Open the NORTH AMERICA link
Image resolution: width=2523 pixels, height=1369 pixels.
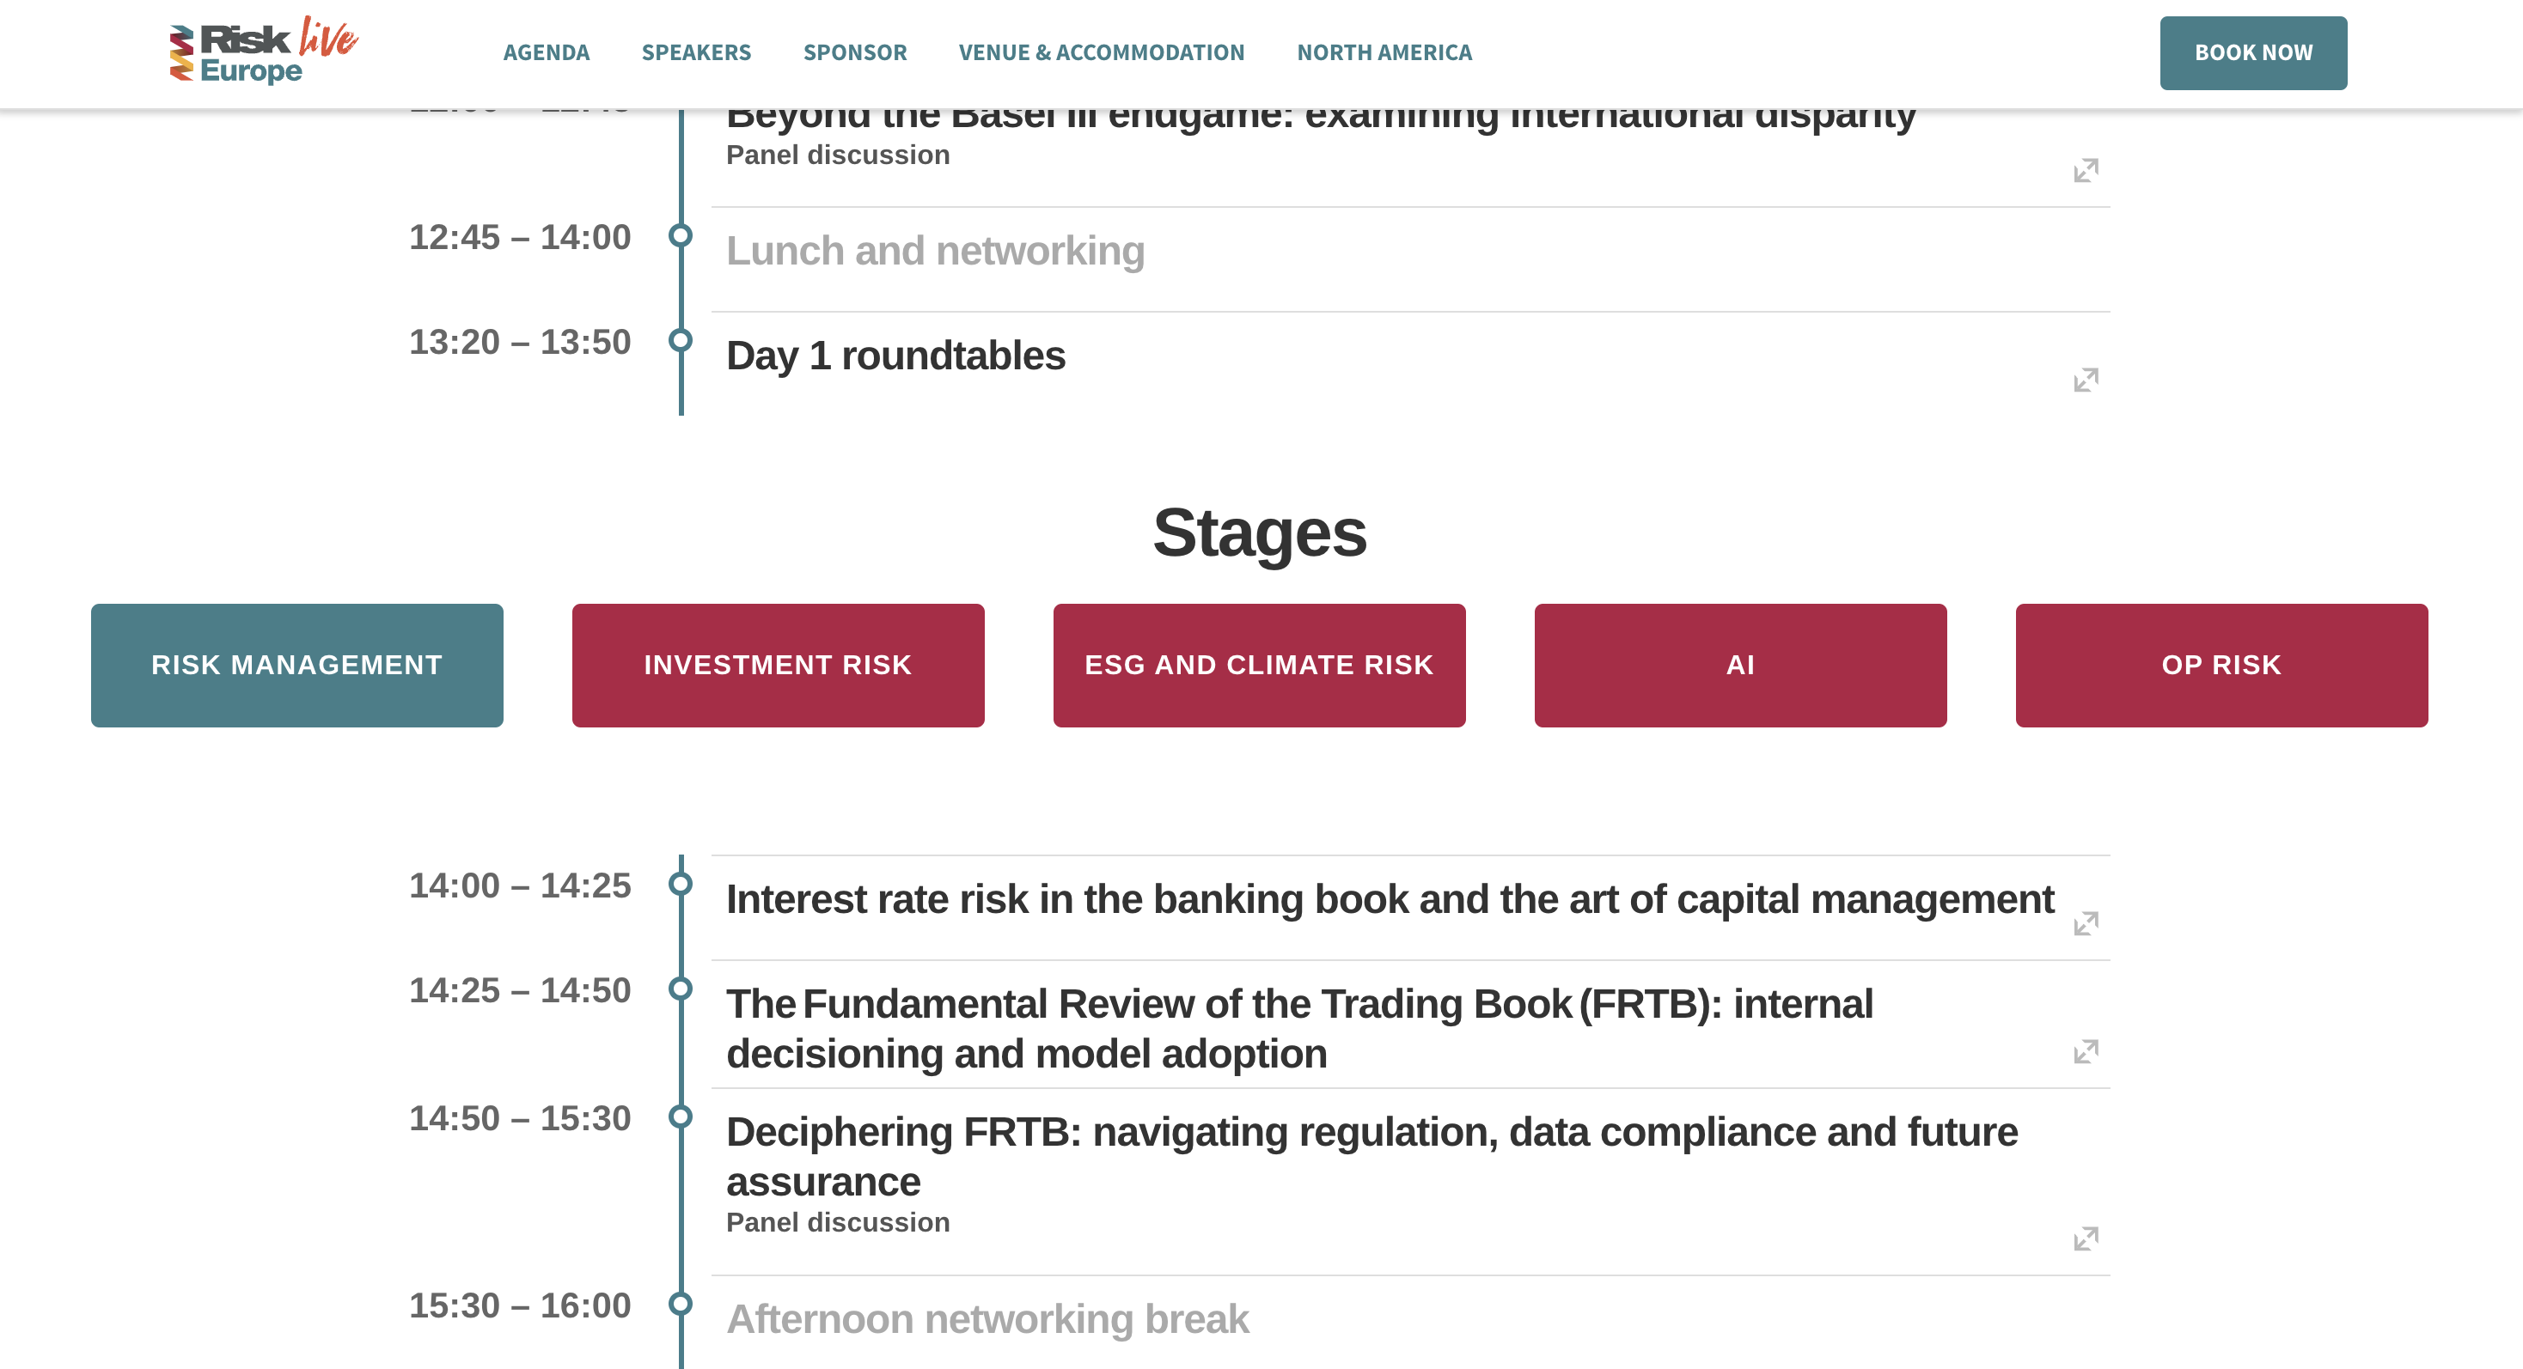[x=1384, y=53]
